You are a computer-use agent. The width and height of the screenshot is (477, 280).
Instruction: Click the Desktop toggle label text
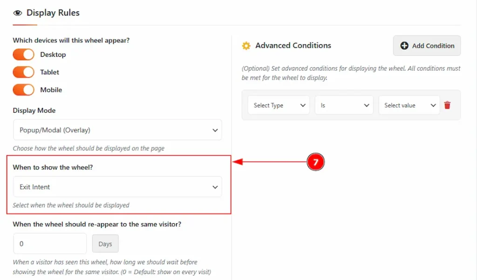(53, 55)
